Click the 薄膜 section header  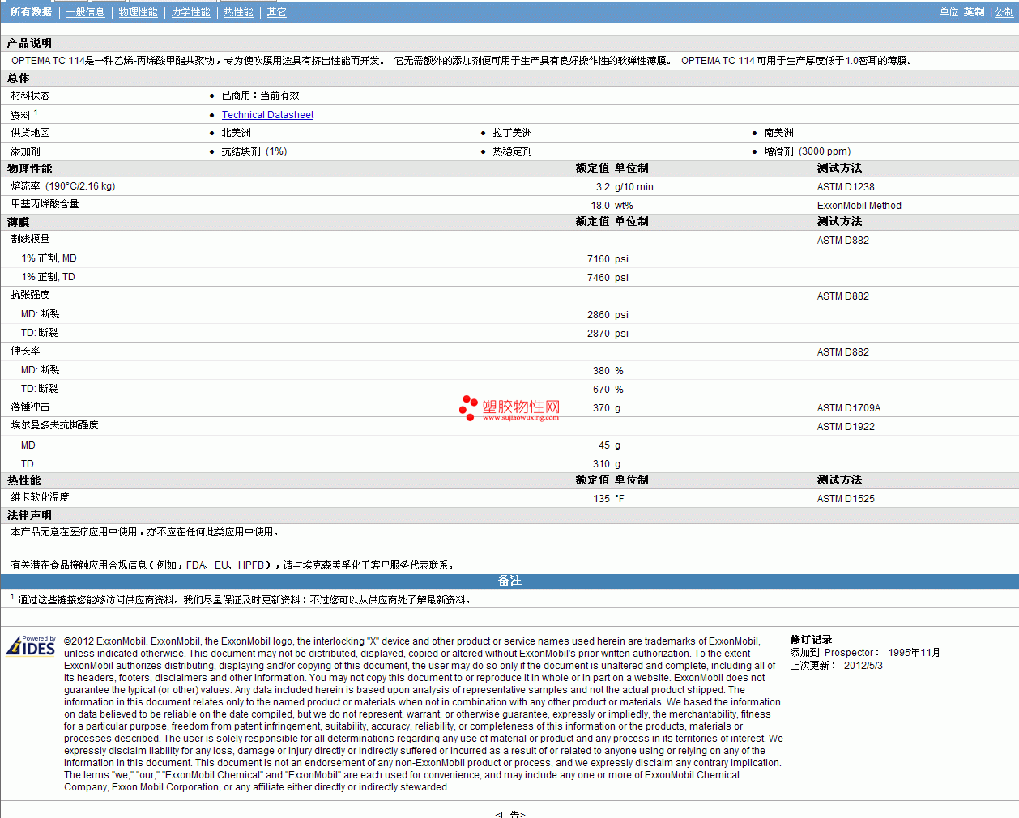19,222
